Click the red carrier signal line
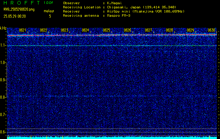Viewport: 220px width, 139px height. click(x=112, y=35)
